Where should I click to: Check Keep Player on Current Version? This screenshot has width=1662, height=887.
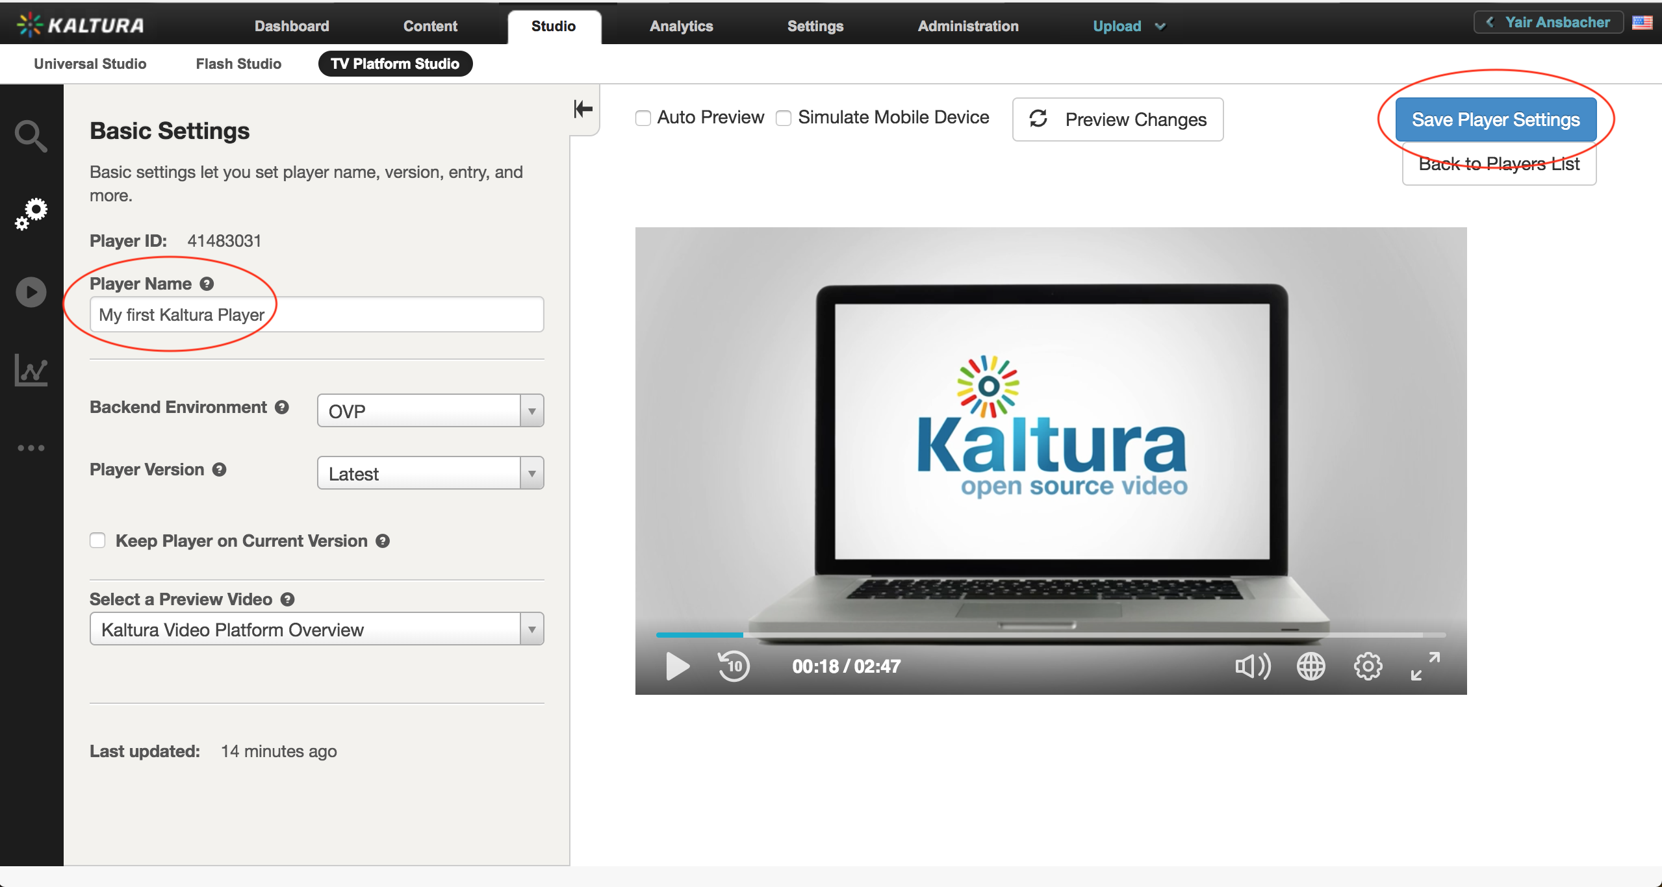(97, 541)
